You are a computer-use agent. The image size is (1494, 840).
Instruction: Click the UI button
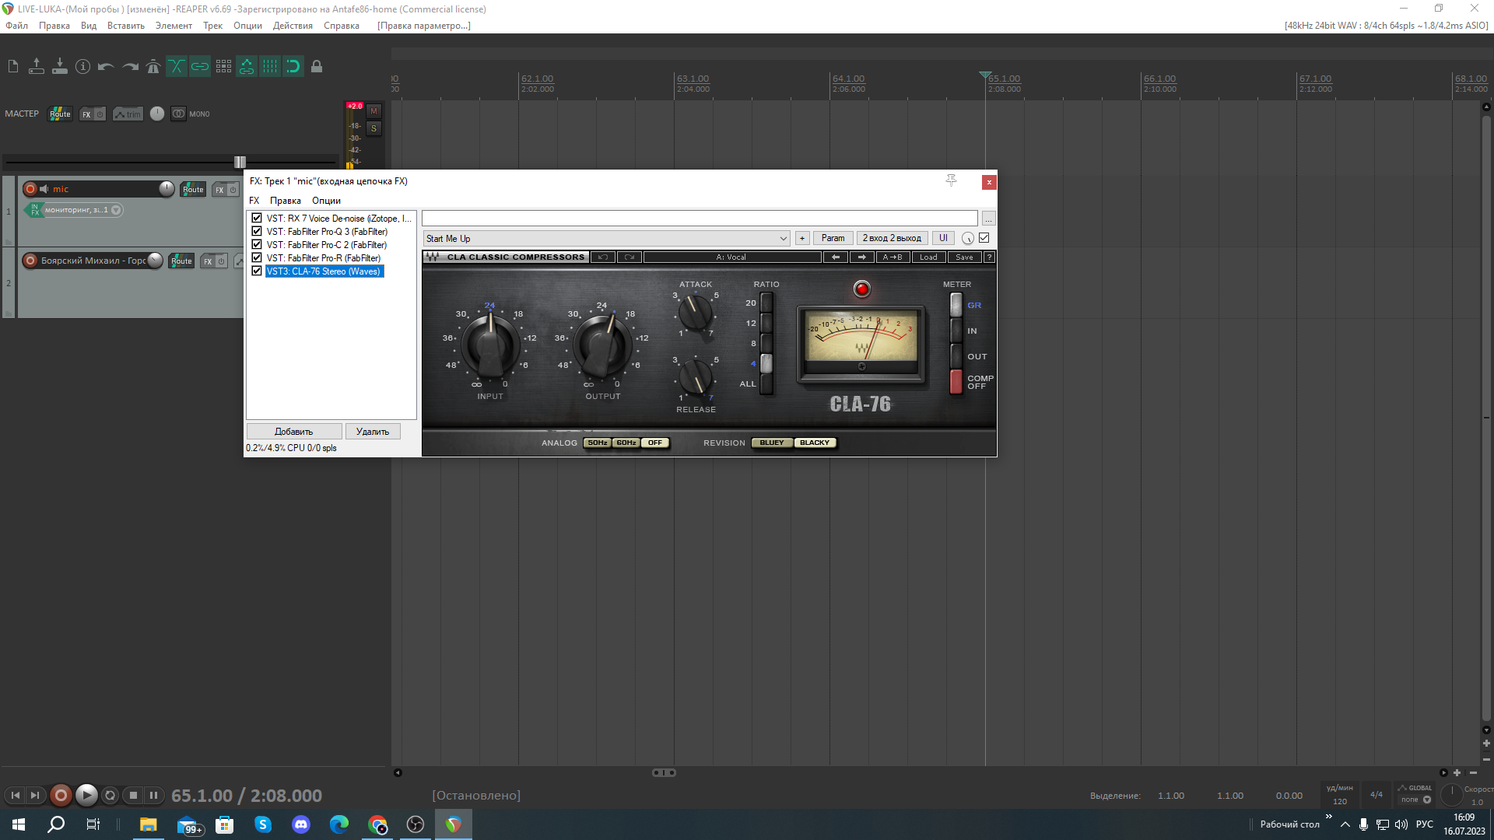click(x=943, y=239)
